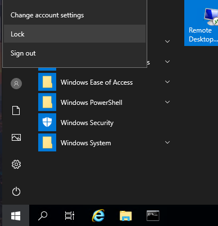The height and width of the screenshot is (226, 218).
Task: Expand the Windows PowerShell folder chevron
Action: coord(167,102)
